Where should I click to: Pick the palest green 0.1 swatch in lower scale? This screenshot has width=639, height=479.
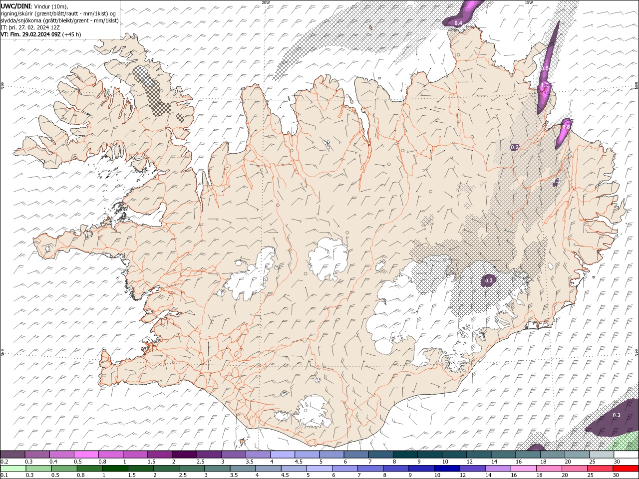13,469
